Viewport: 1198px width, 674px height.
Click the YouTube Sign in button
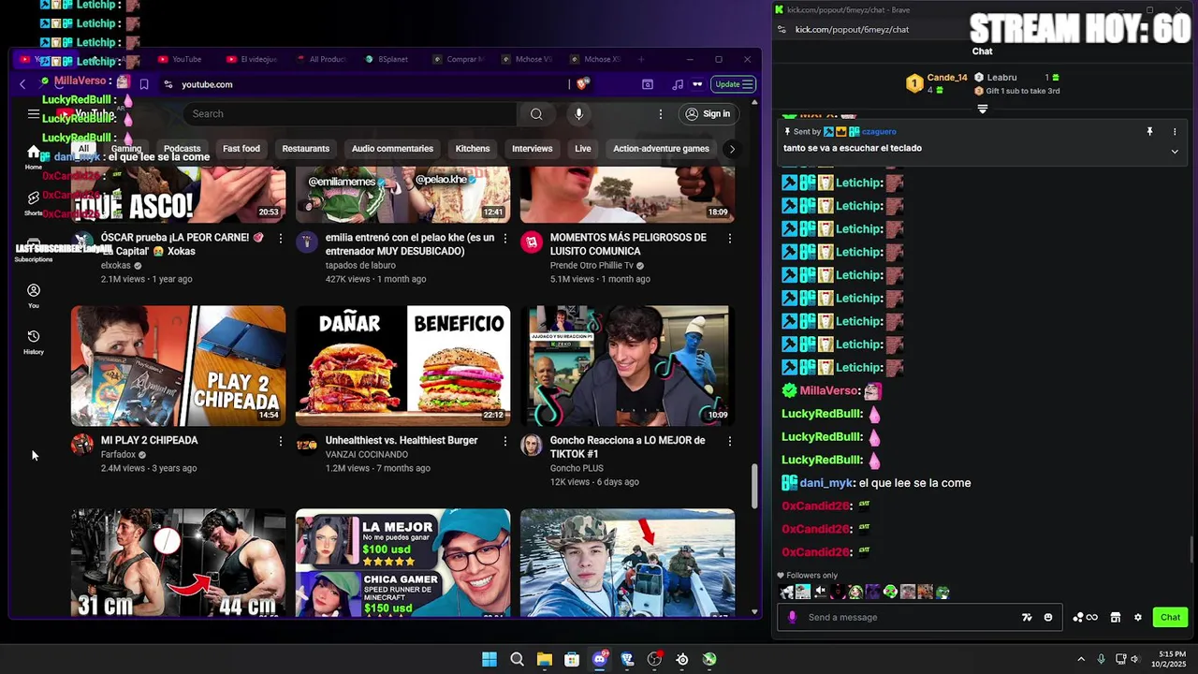[708, 114]
